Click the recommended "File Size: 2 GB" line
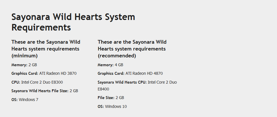Screen dimensions: 277x117 pyautogui.click(x=111, y=98)
